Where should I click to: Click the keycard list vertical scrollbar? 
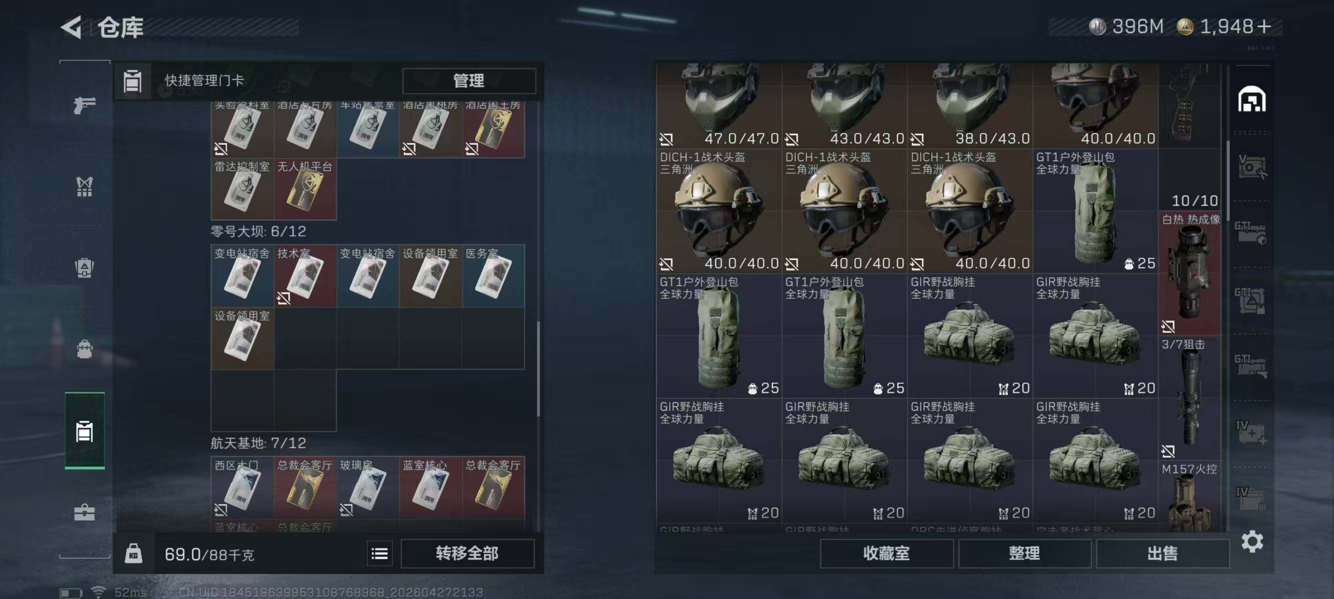tap(539, 368)
